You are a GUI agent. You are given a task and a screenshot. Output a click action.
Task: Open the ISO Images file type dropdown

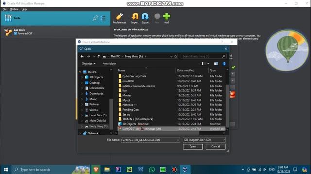tap(204, 140)
